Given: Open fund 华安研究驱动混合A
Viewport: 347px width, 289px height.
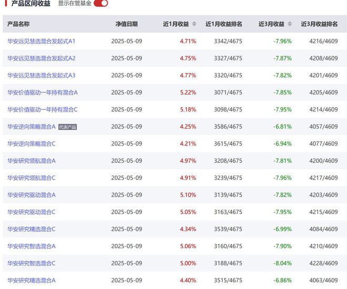Looking at the screenshot, I should 32,195.
